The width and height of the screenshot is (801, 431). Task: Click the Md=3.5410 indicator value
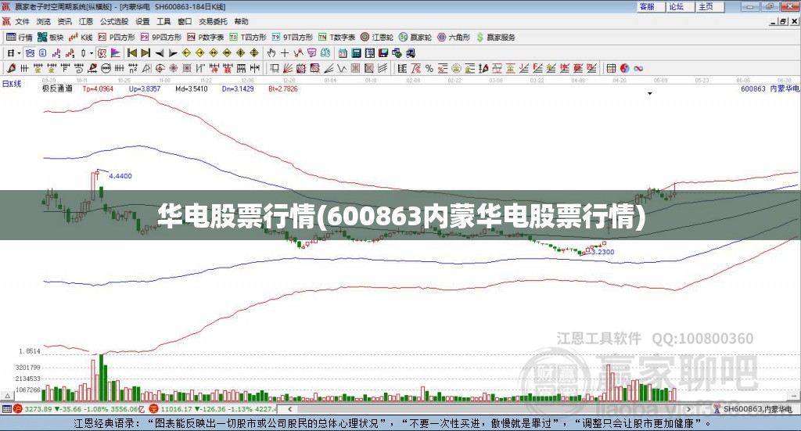click(x=192, y=88)
